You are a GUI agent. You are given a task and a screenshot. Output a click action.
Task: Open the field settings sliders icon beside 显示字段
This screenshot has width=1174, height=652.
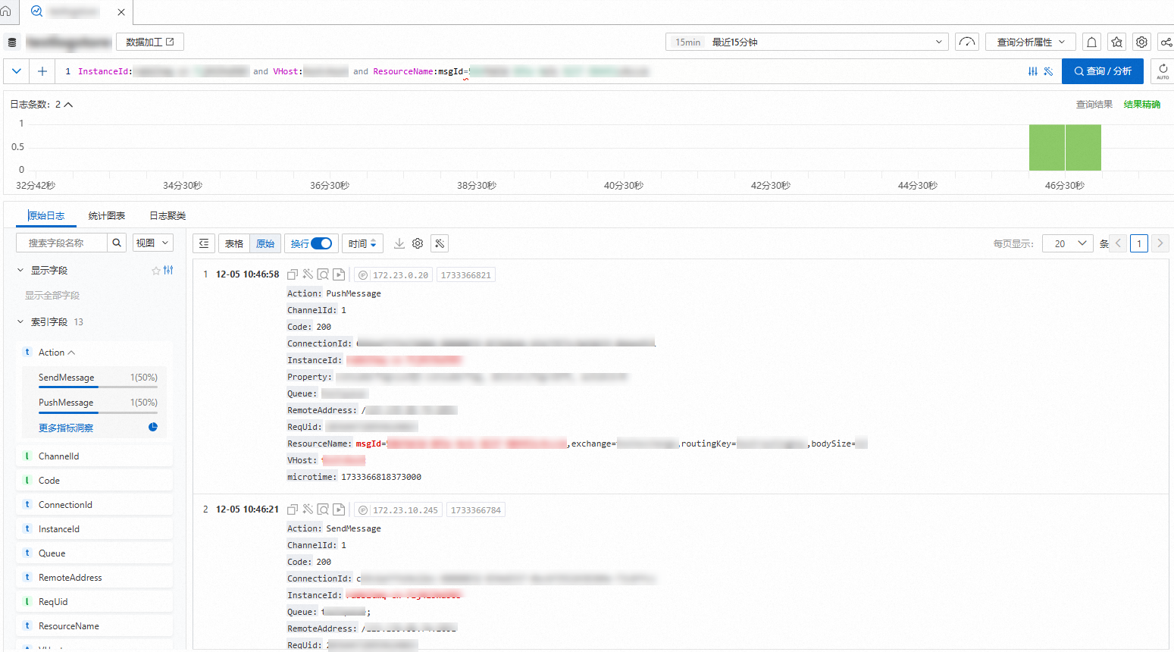(168, 270)
